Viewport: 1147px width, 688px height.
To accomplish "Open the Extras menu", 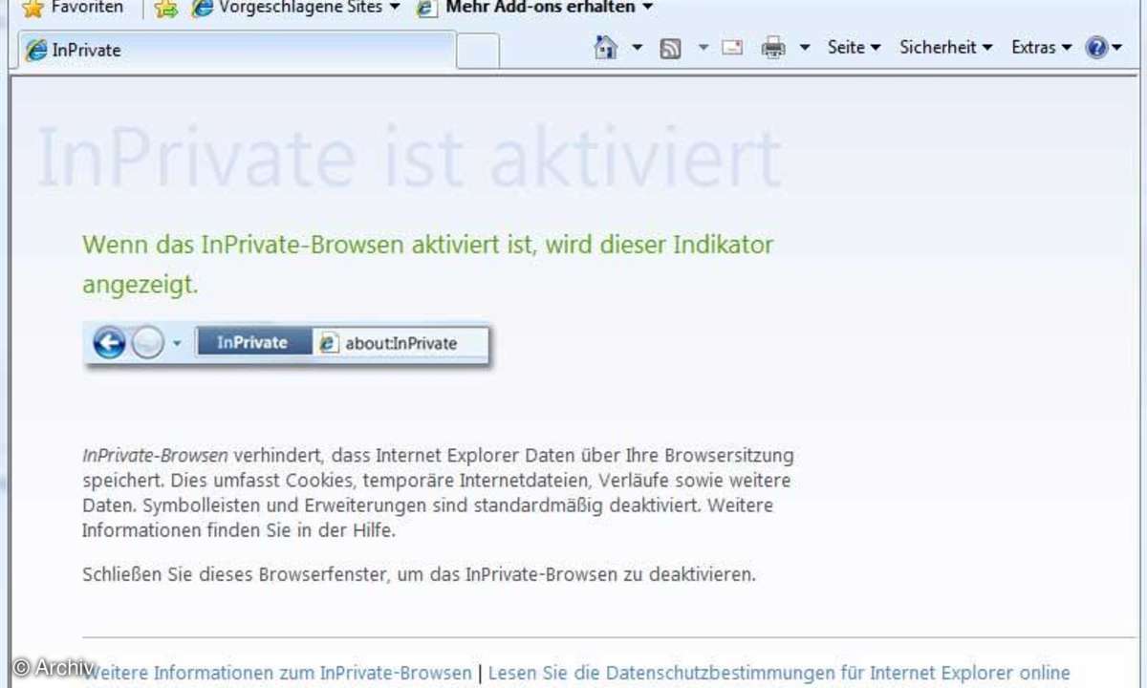I will point(1042,47).
